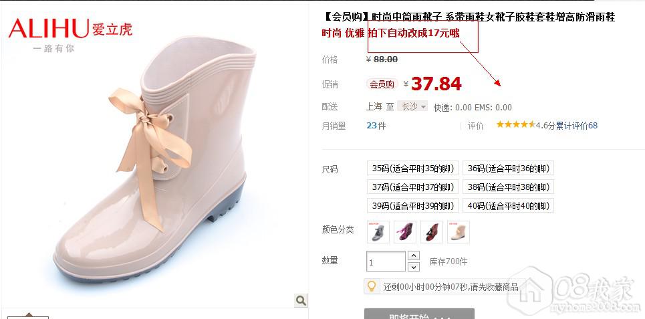Click the lightbulb reminder icon
645x319 pixels.
(372, 286)
